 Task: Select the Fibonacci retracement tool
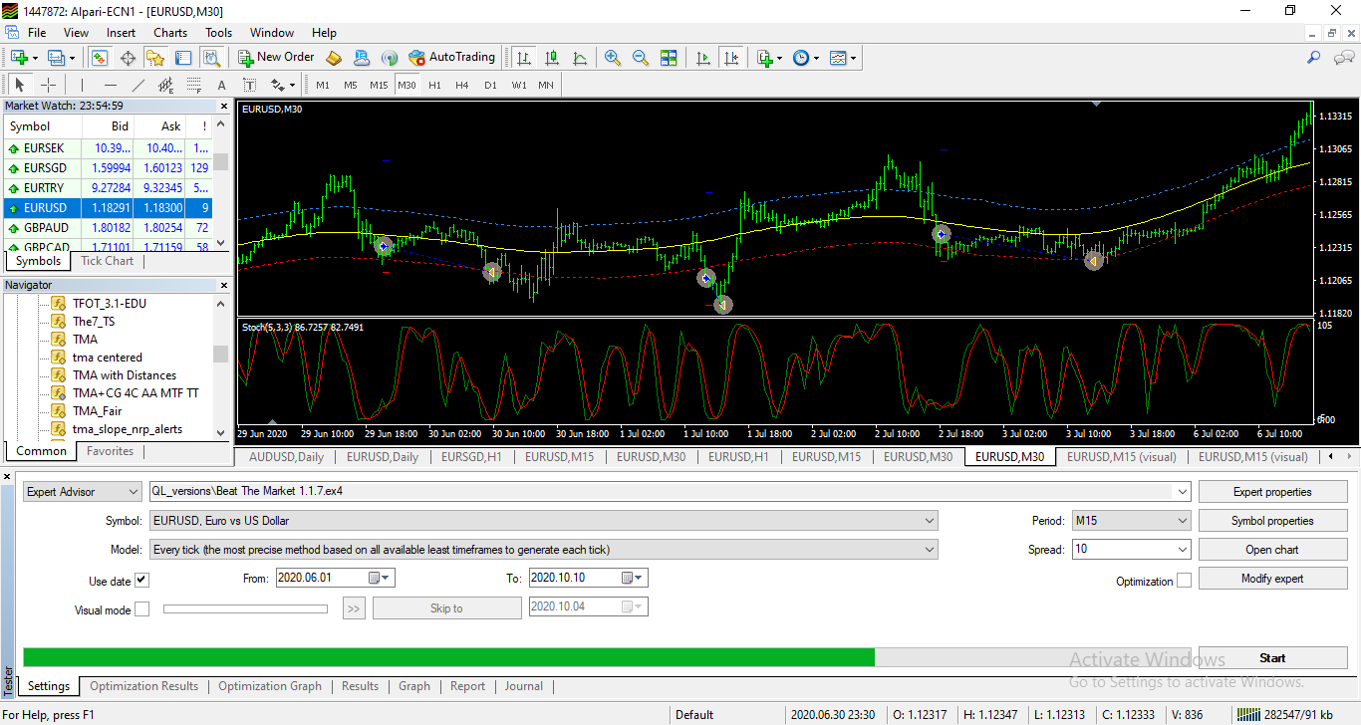(194, 85)
